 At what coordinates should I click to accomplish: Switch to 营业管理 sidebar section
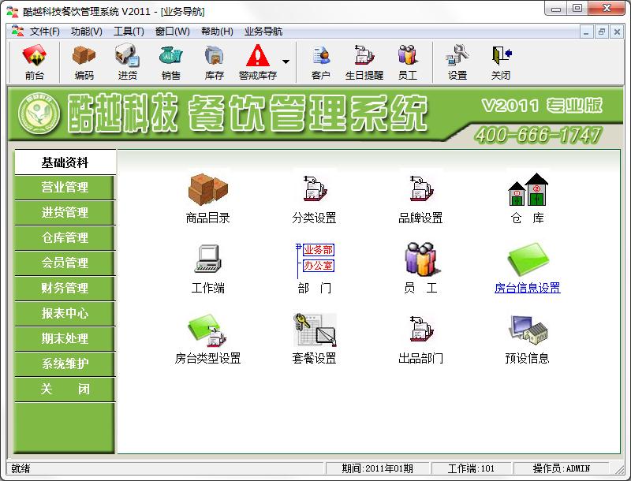tap(65, 188)
